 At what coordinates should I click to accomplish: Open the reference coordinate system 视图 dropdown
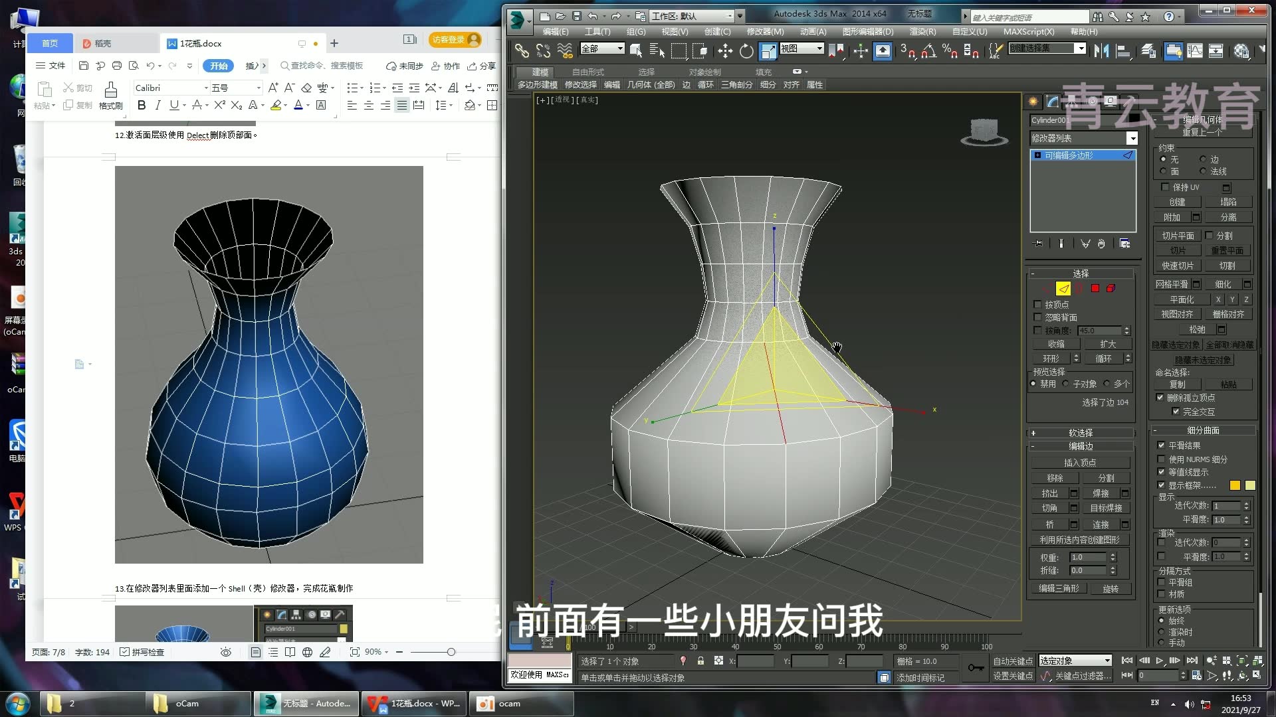point(820,48)
